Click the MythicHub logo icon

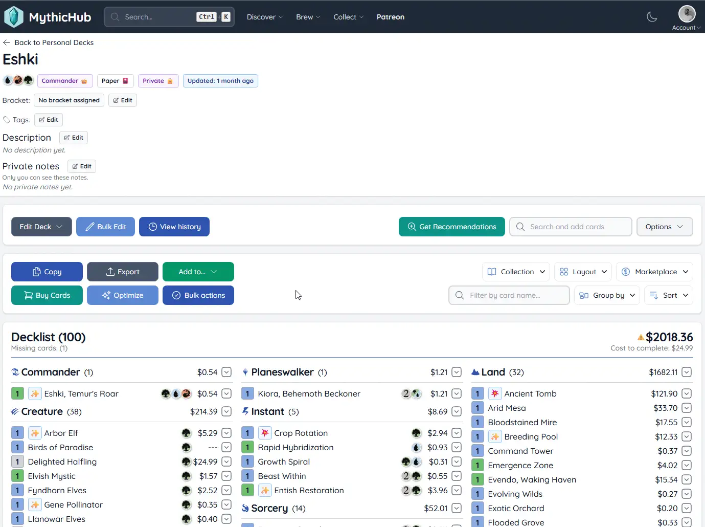click(14, 17)
